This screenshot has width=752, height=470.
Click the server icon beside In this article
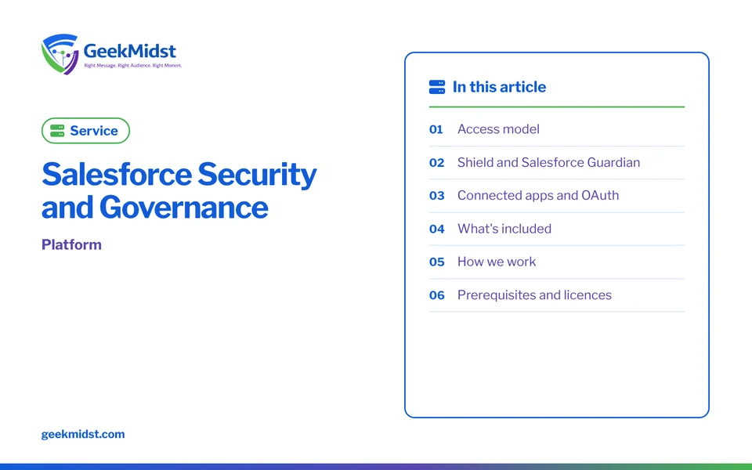pos(437,87)
